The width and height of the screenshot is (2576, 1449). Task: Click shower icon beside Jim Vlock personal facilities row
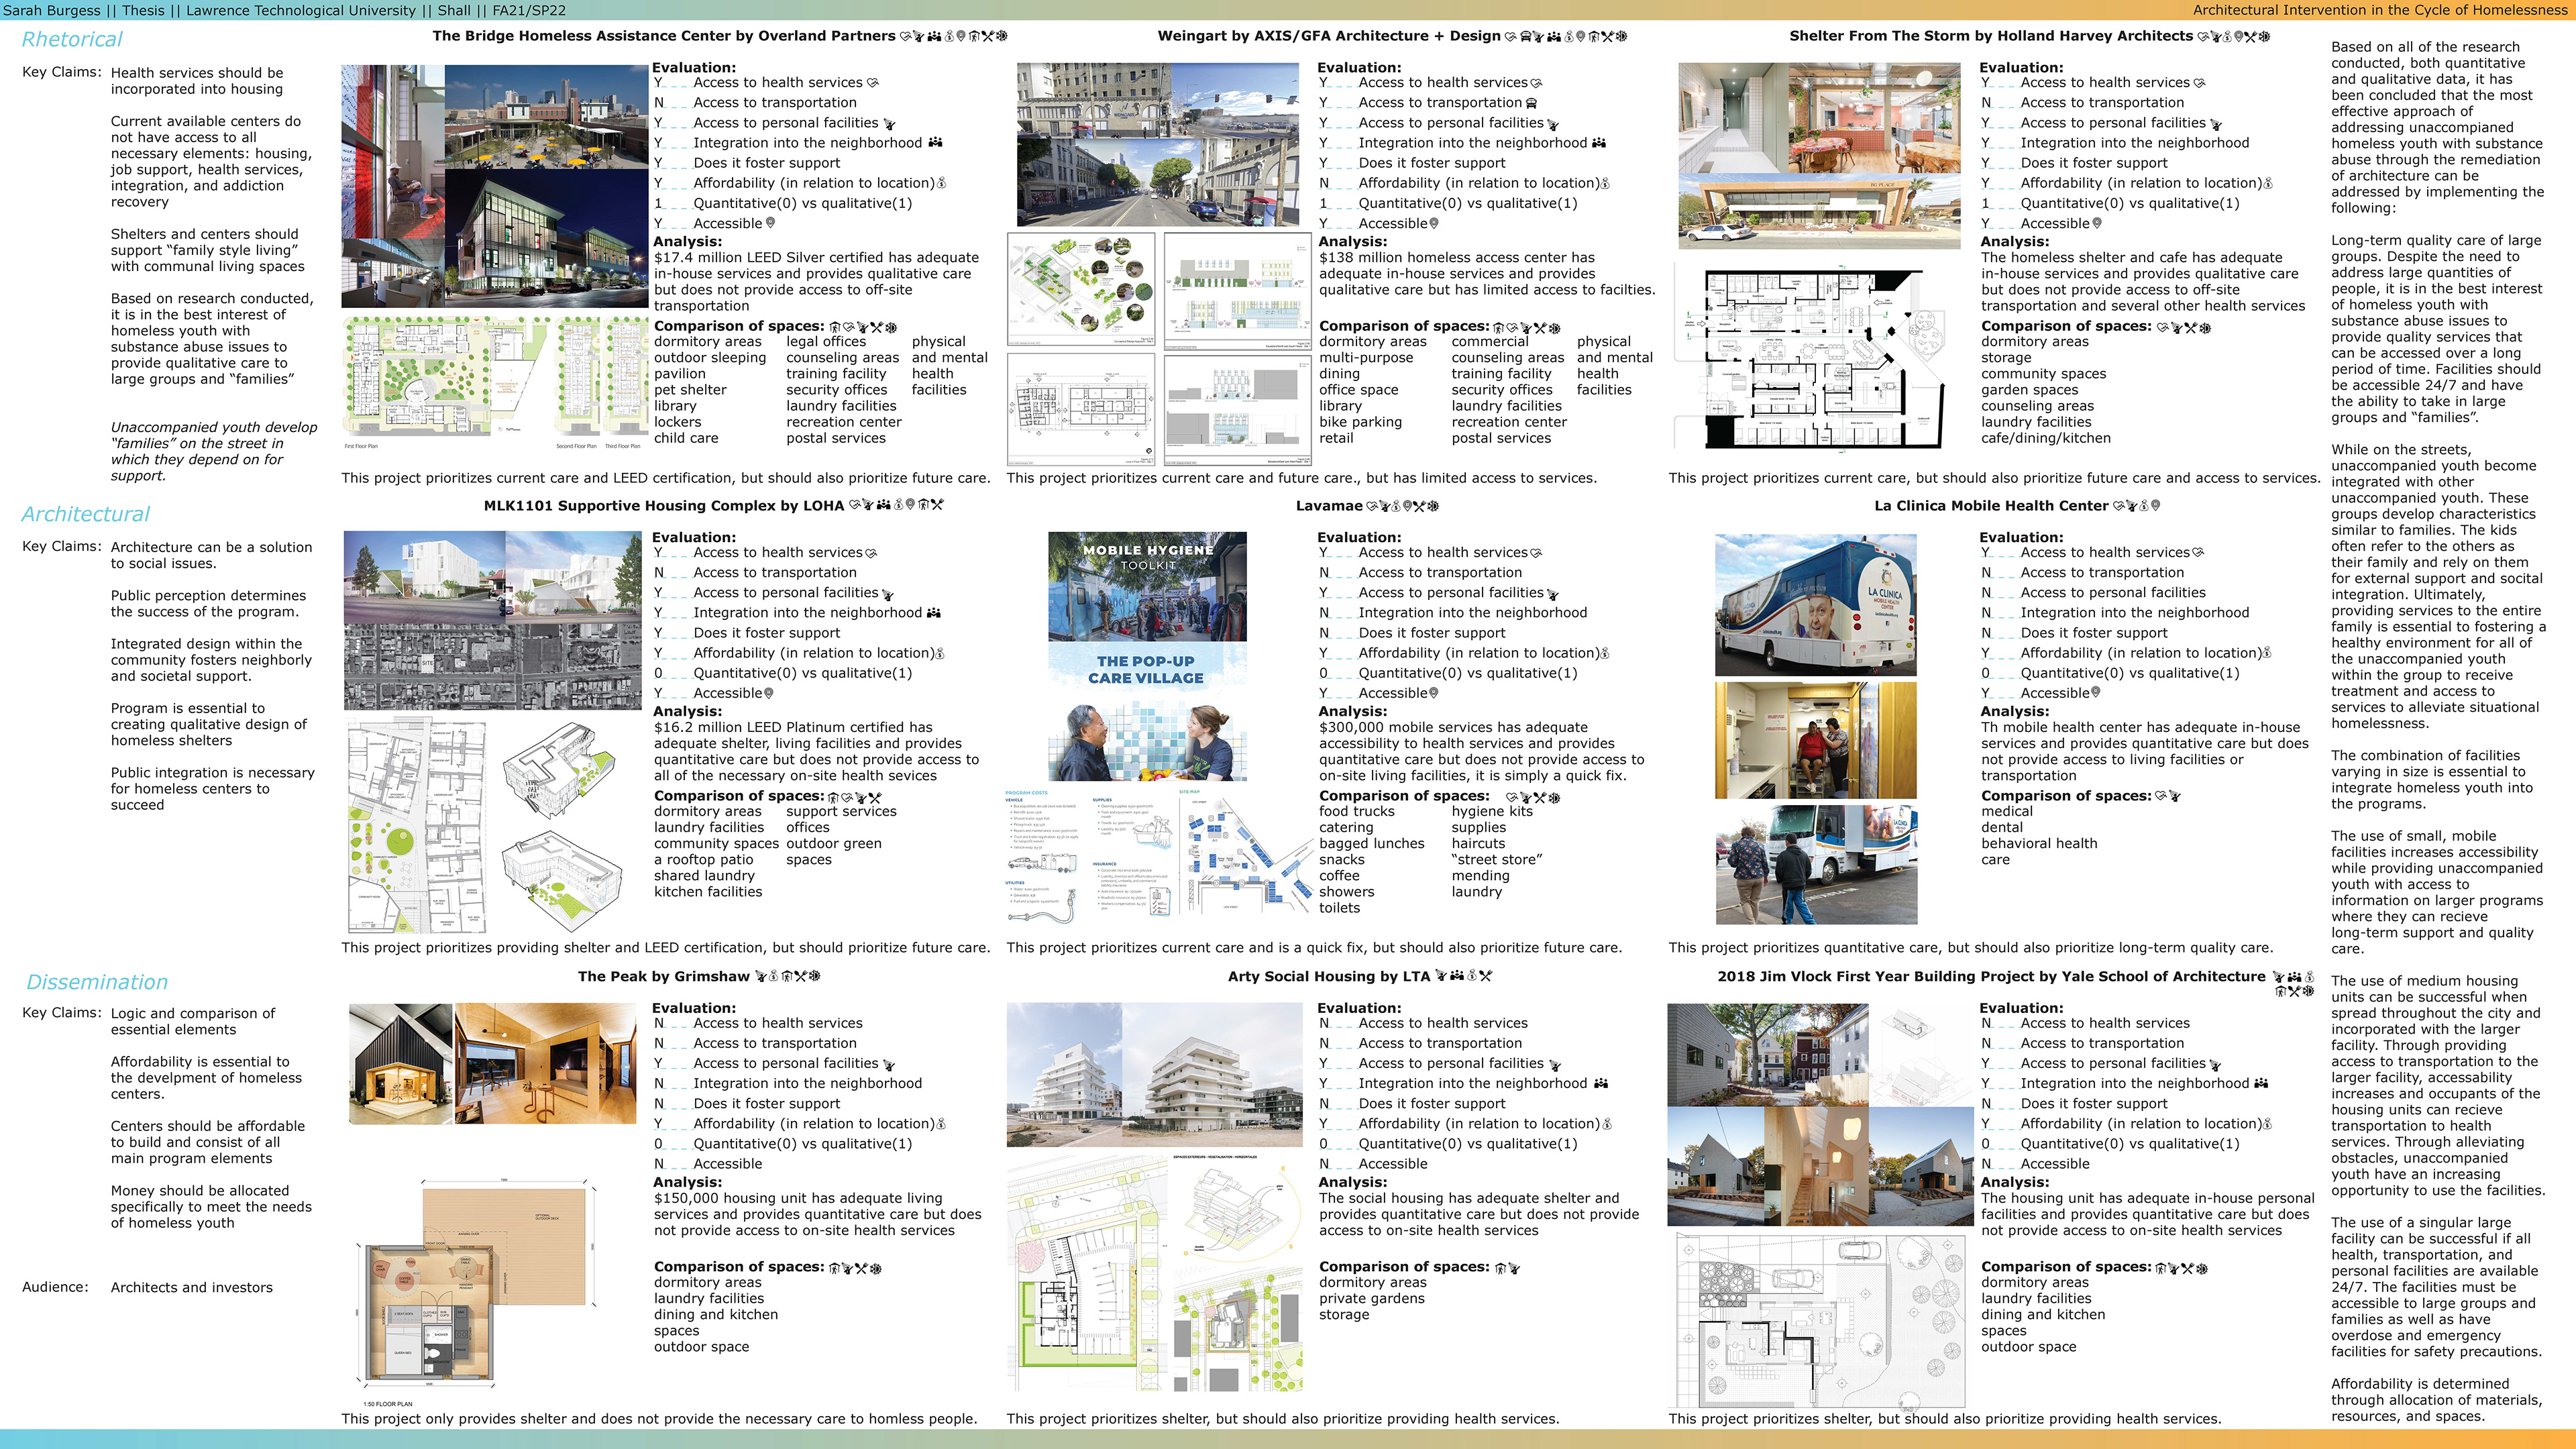point(2215,1065)
